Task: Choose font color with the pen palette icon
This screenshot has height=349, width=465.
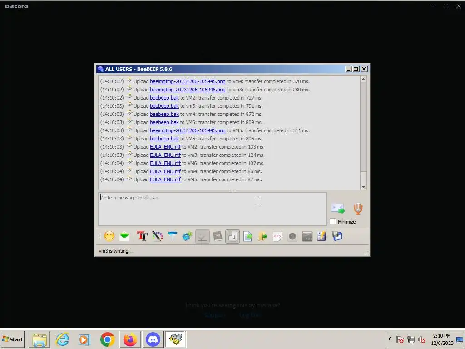Action: click(158, 236)
